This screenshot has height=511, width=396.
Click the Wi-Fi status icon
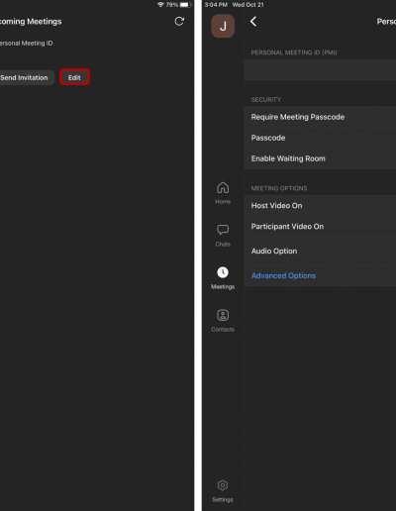coord(160,5)
